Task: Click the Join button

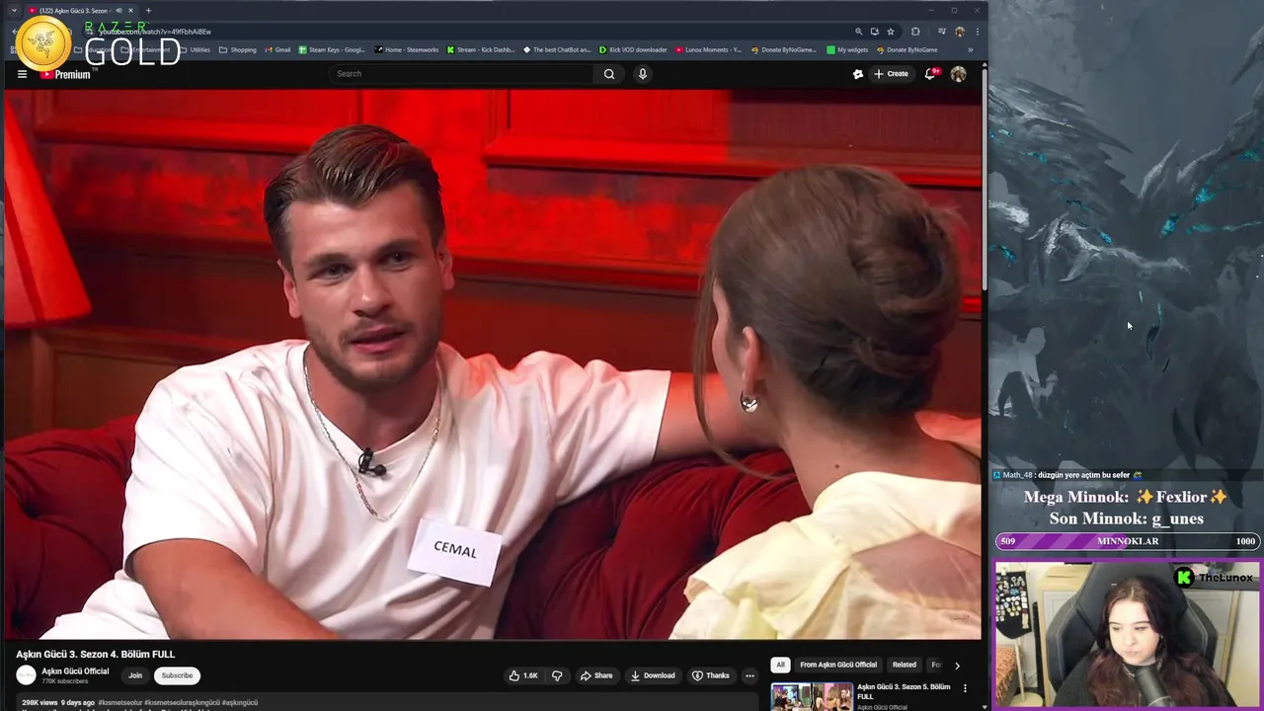Action: click(x=135, y=675)
